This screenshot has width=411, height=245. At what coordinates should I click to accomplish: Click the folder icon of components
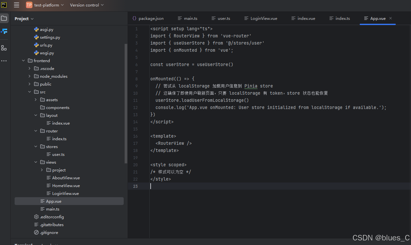click(x=43, y=108)
